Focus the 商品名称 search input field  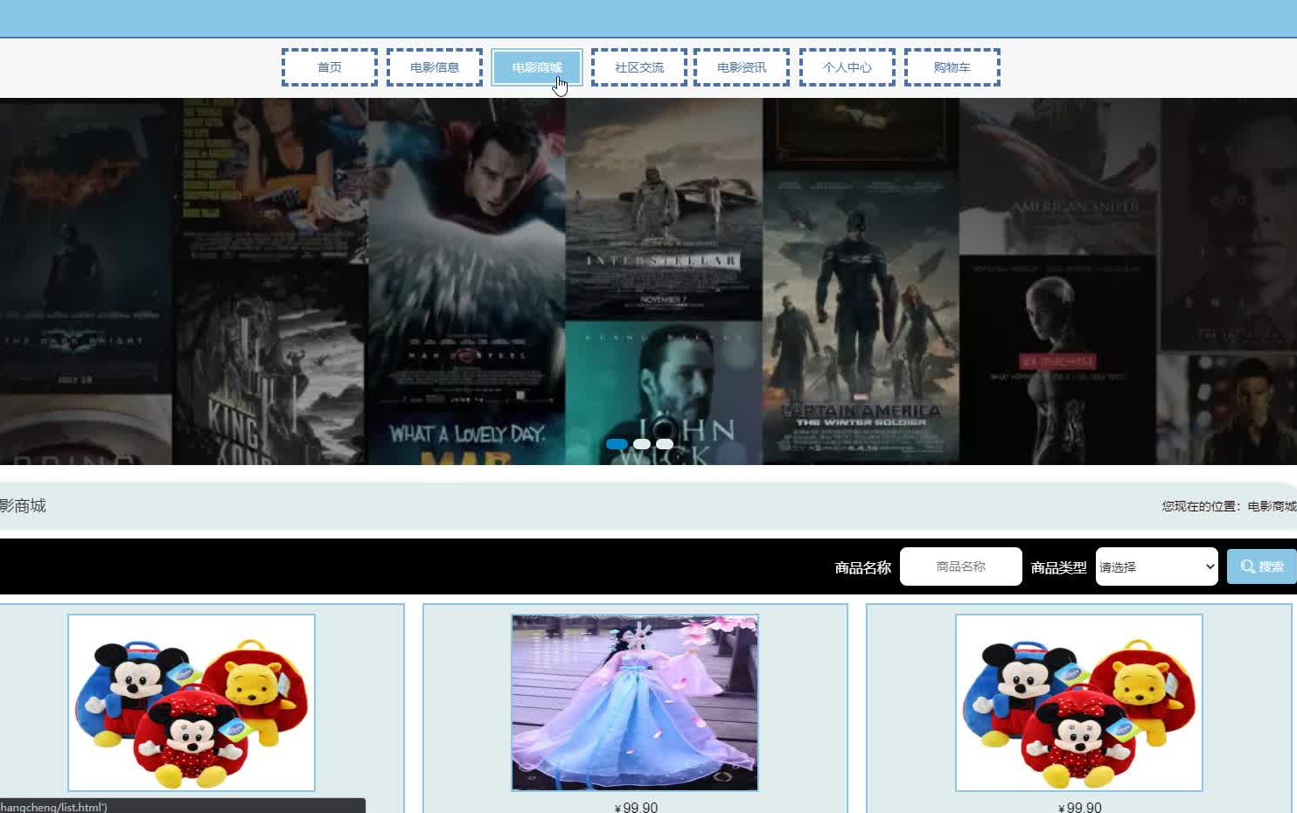click(961, 566)
